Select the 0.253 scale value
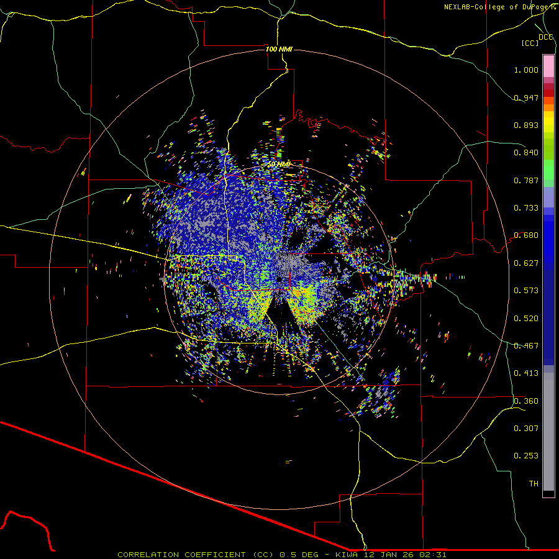 tap(526, 456)
